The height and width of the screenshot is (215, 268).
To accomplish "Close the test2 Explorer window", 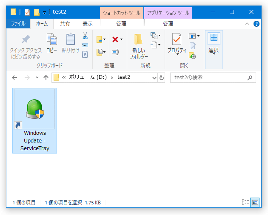I will (x=251, y=12).
